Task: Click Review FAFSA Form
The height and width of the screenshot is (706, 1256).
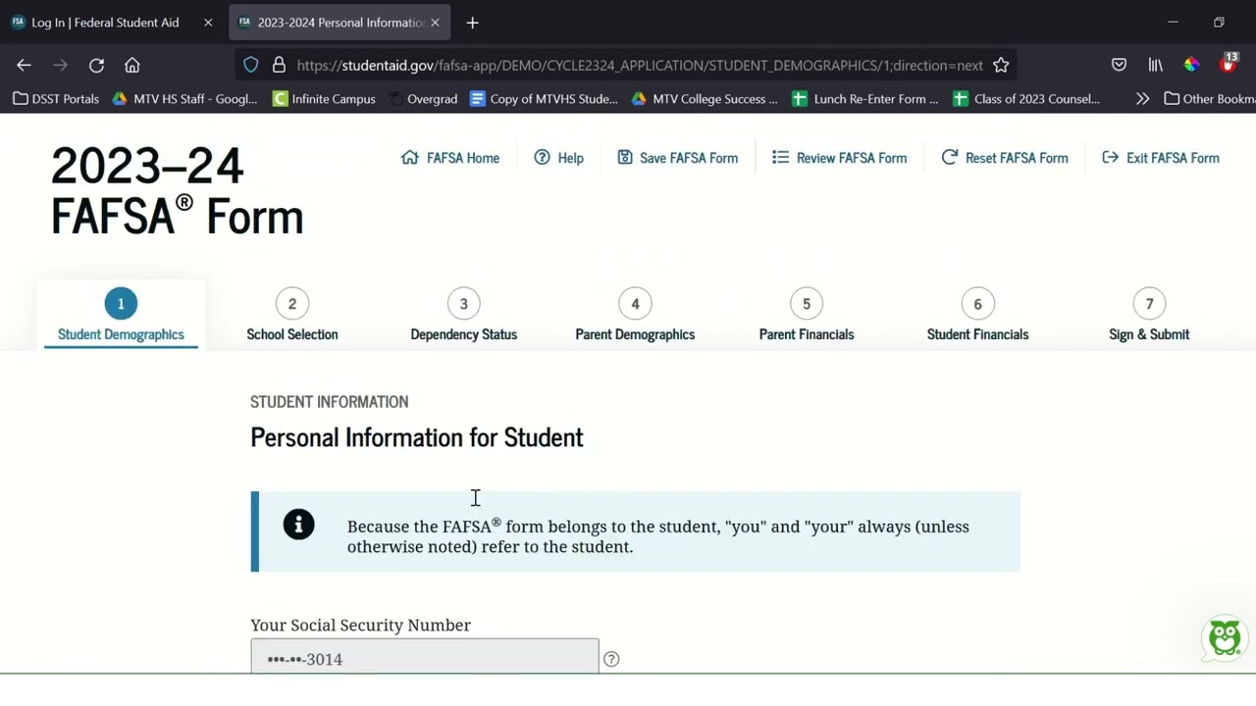Action: click(x=839, y=158)
